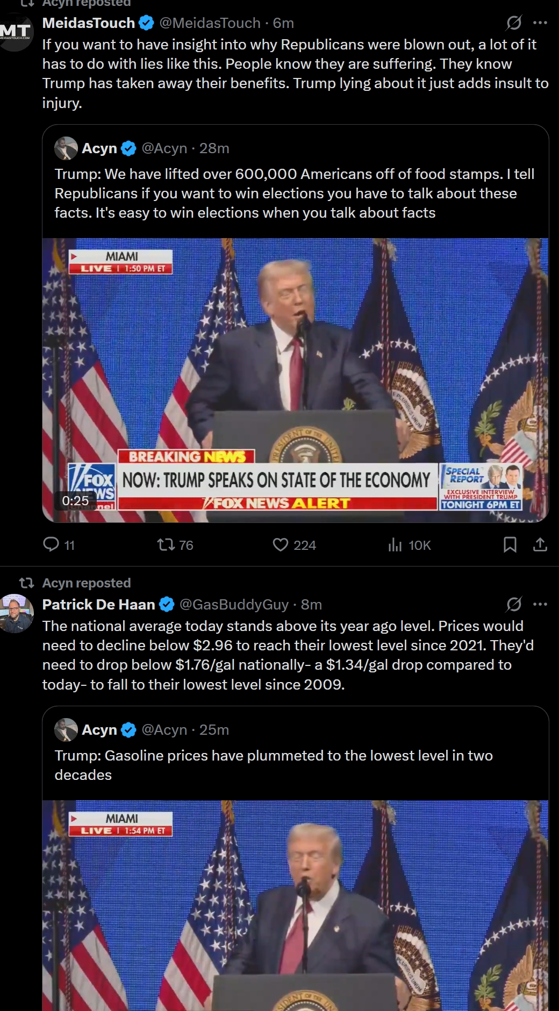Open Grok icon on MeidasTouch post
The height and width of the screenshot is (1011, 559).
(514, 23)
